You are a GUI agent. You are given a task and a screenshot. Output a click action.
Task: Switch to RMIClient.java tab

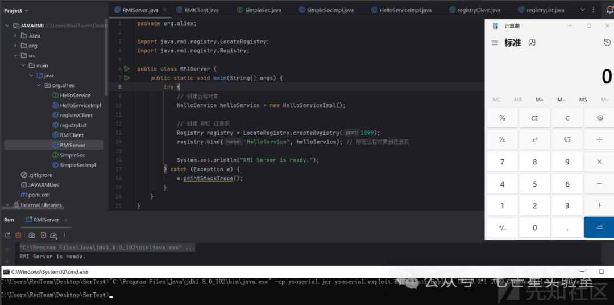tap(198, 10)
